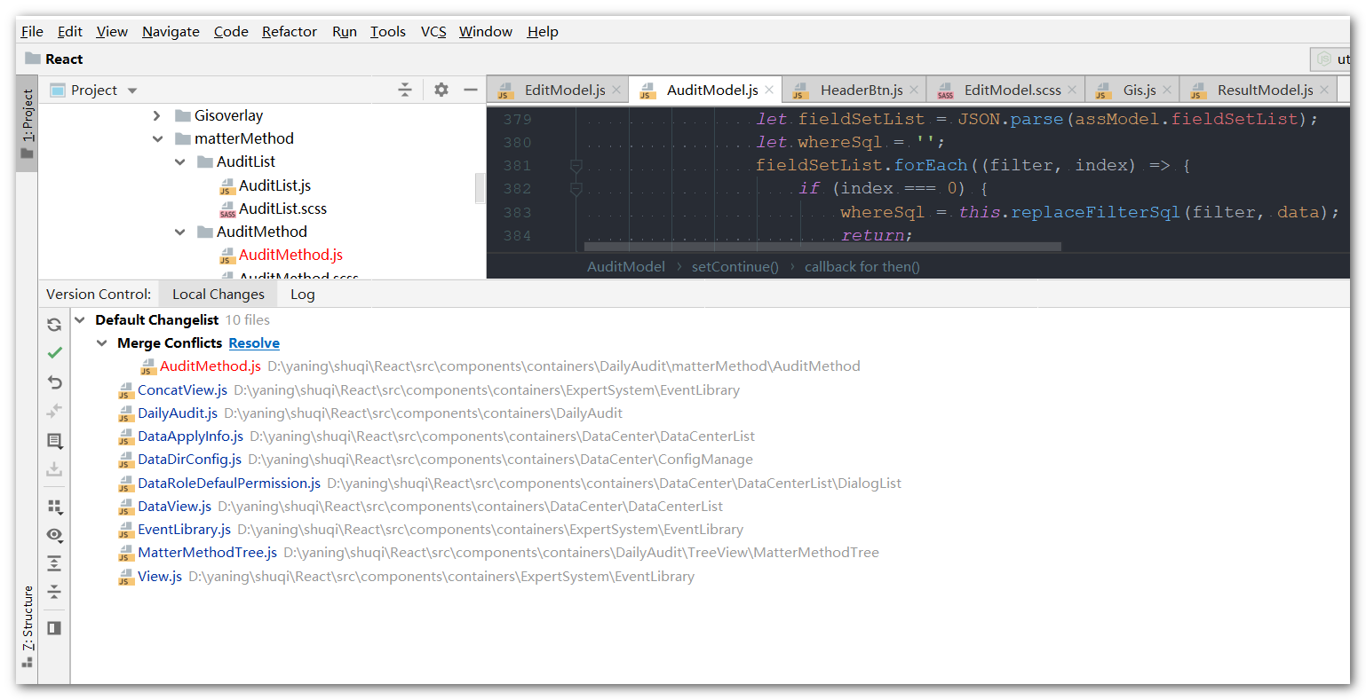The height and width of the screenshot is (700, 1366).
Task: Refresh the version control changes
Action: point(54,325)
